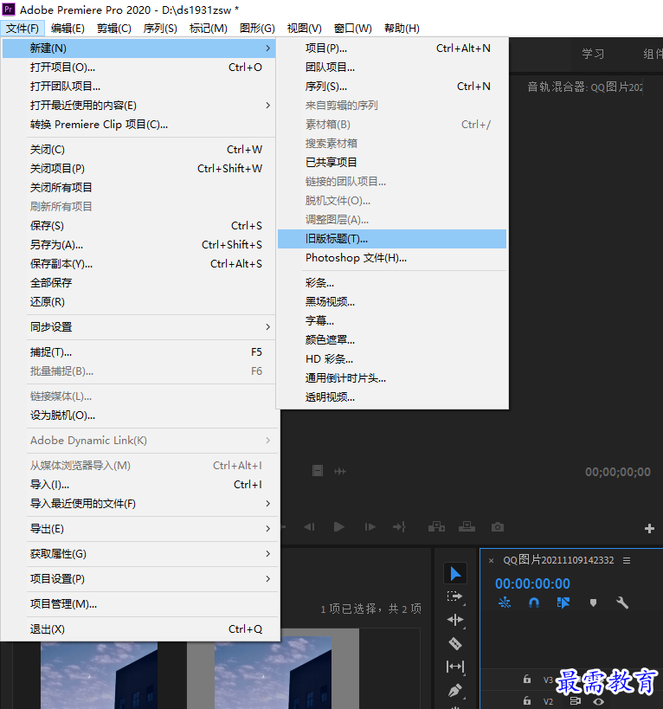
Task: Open the 图形(G) menu
Action: click(x=257, y=28)
